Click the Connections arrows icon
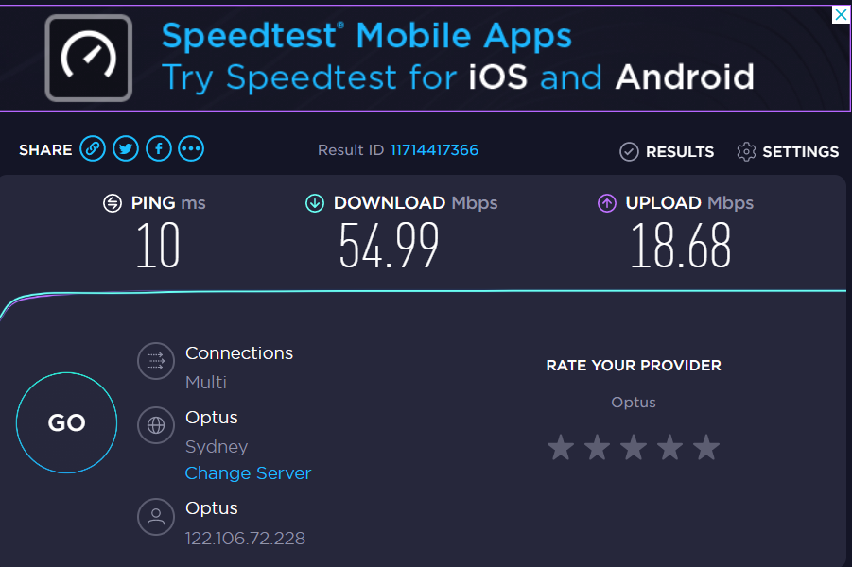 pos(156,361)
